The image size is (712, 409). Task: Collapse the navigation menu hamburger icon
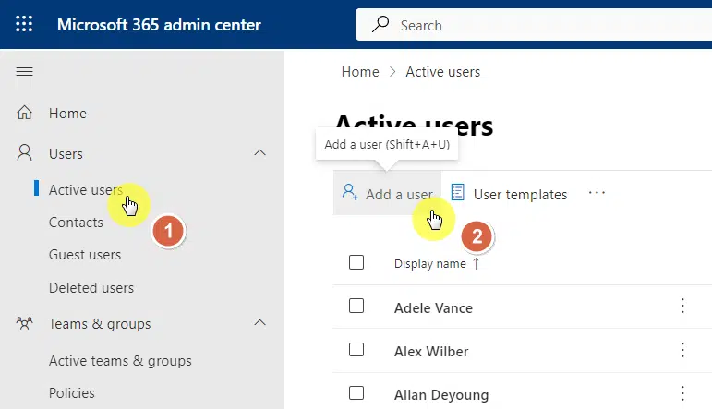click(x=25, y=72)
